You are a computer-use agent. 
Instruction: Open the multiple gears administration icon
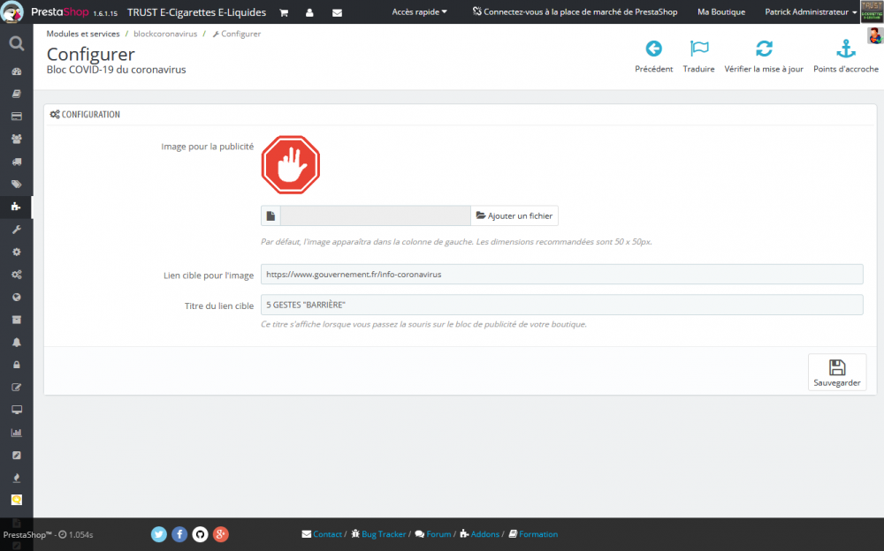(16, 275)
